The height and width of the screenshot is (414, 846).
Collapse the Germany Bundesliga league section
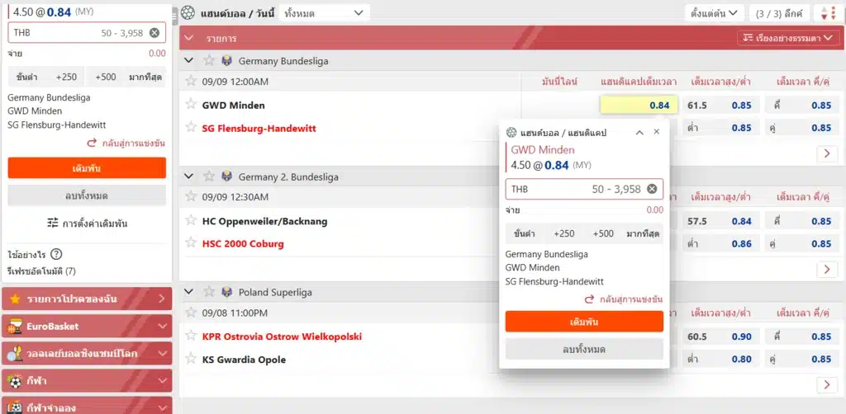point(189,60)
